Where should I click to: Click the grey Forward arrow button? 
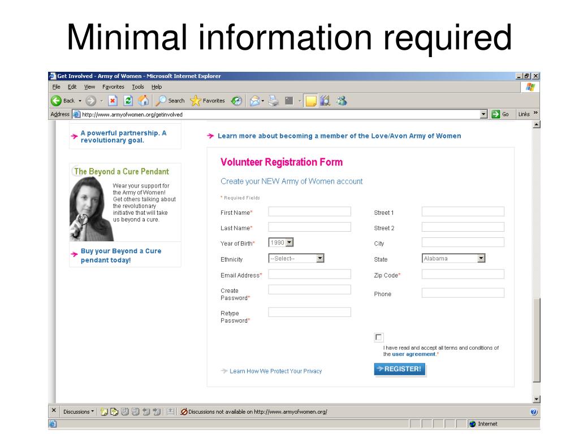[x=90, y=101]
